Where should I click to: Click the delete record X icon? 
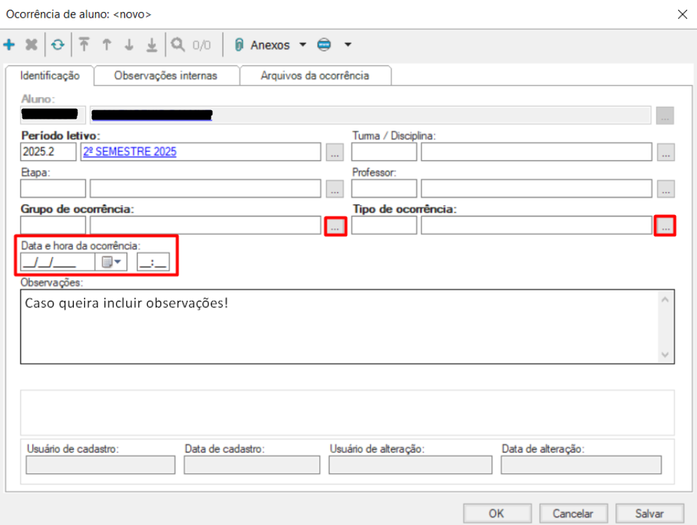32,45
